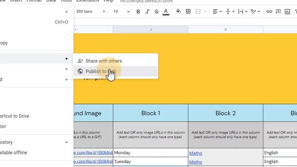Screen dimensions: 297x167
Task: Open horizontal align options
Action: tap(217, 12)
